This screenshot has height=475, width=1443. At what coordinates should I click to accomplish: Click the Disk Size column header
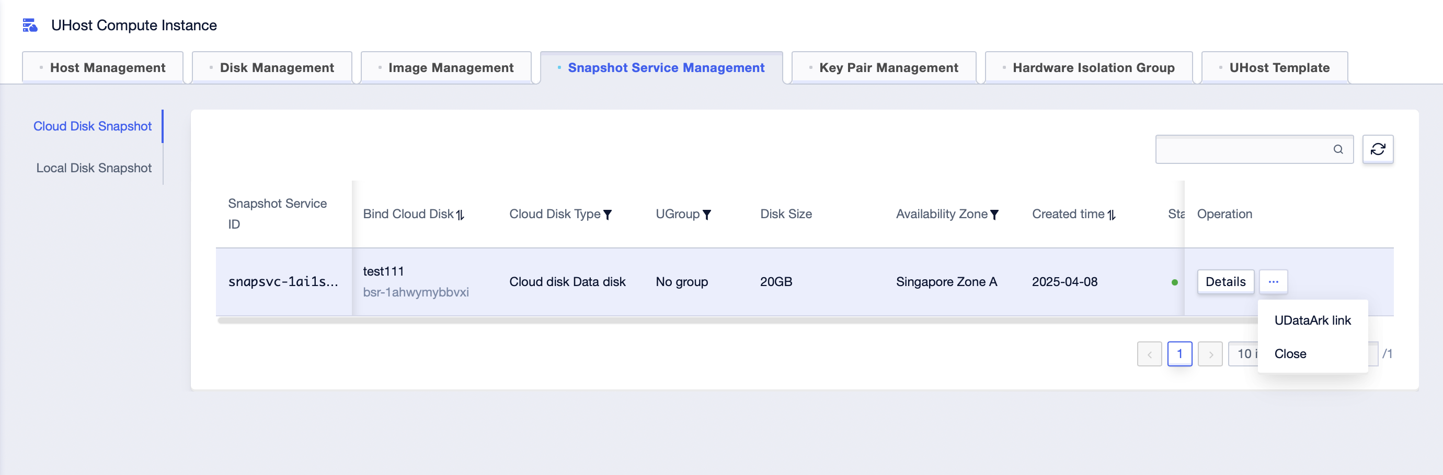[786, 215]
